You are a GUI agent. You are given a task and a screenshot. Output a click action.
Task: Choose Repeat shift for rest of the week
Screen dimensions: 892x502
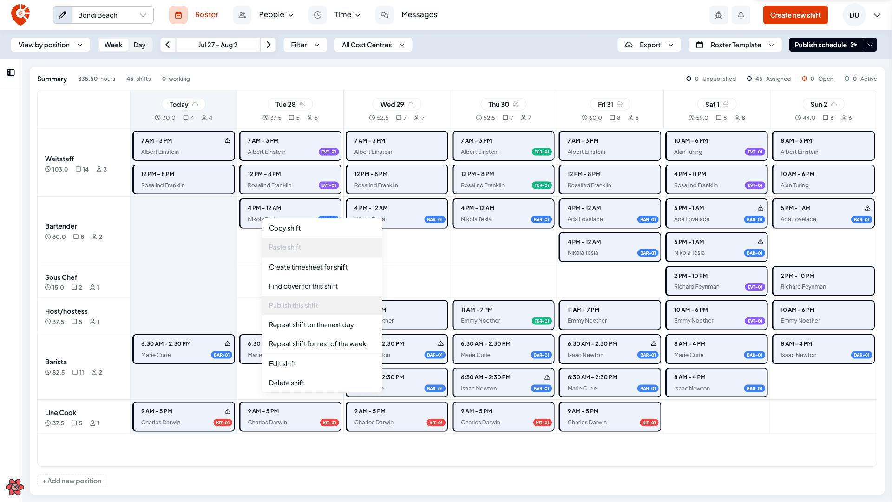(x=322, y=343)
